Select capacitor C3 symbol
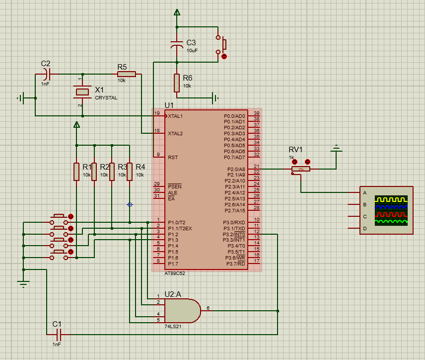This screenshot has width=425, height=360. click(176, 45)
